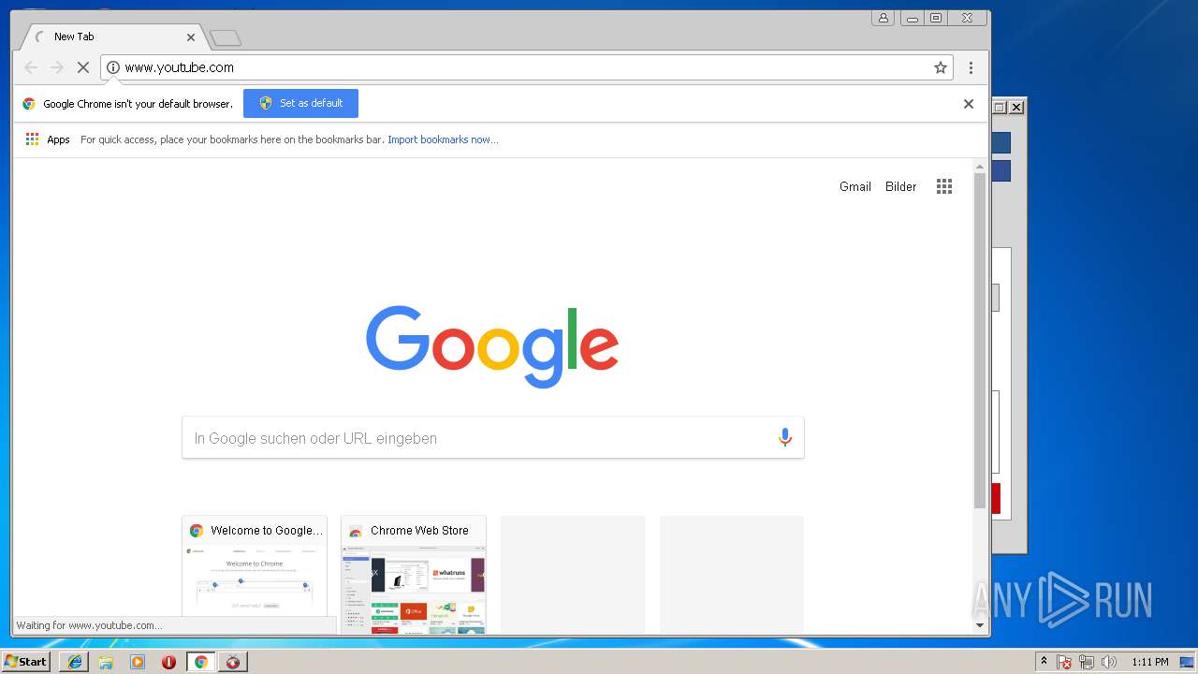Click the page scrollbar down arrow
This screenshot has height=674, width=1198.
pos(980,625)
